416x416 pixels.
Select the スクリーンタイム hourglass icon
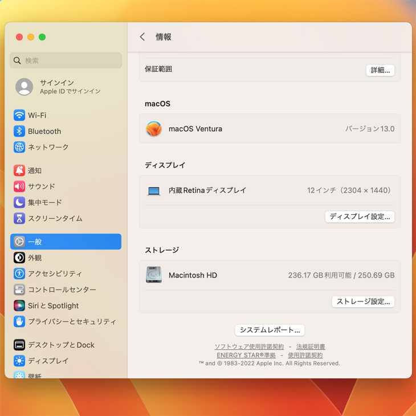[19, 218]
